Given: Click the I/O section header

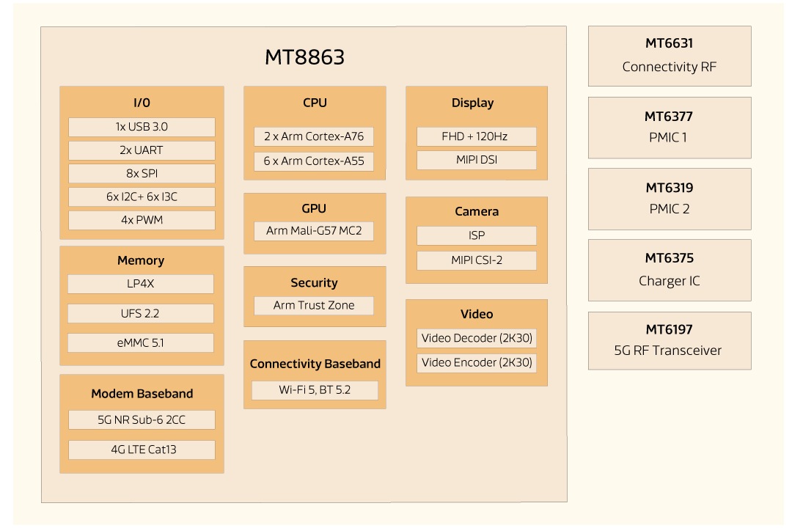Looking at the screenshot, I should tap(141, 103).
